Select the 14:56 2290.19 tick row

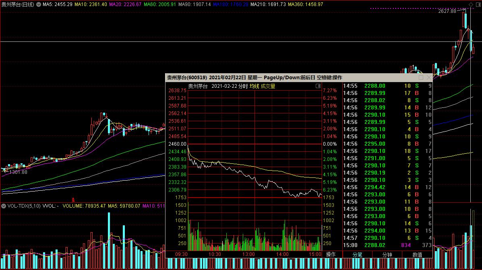tap(387, 173)
